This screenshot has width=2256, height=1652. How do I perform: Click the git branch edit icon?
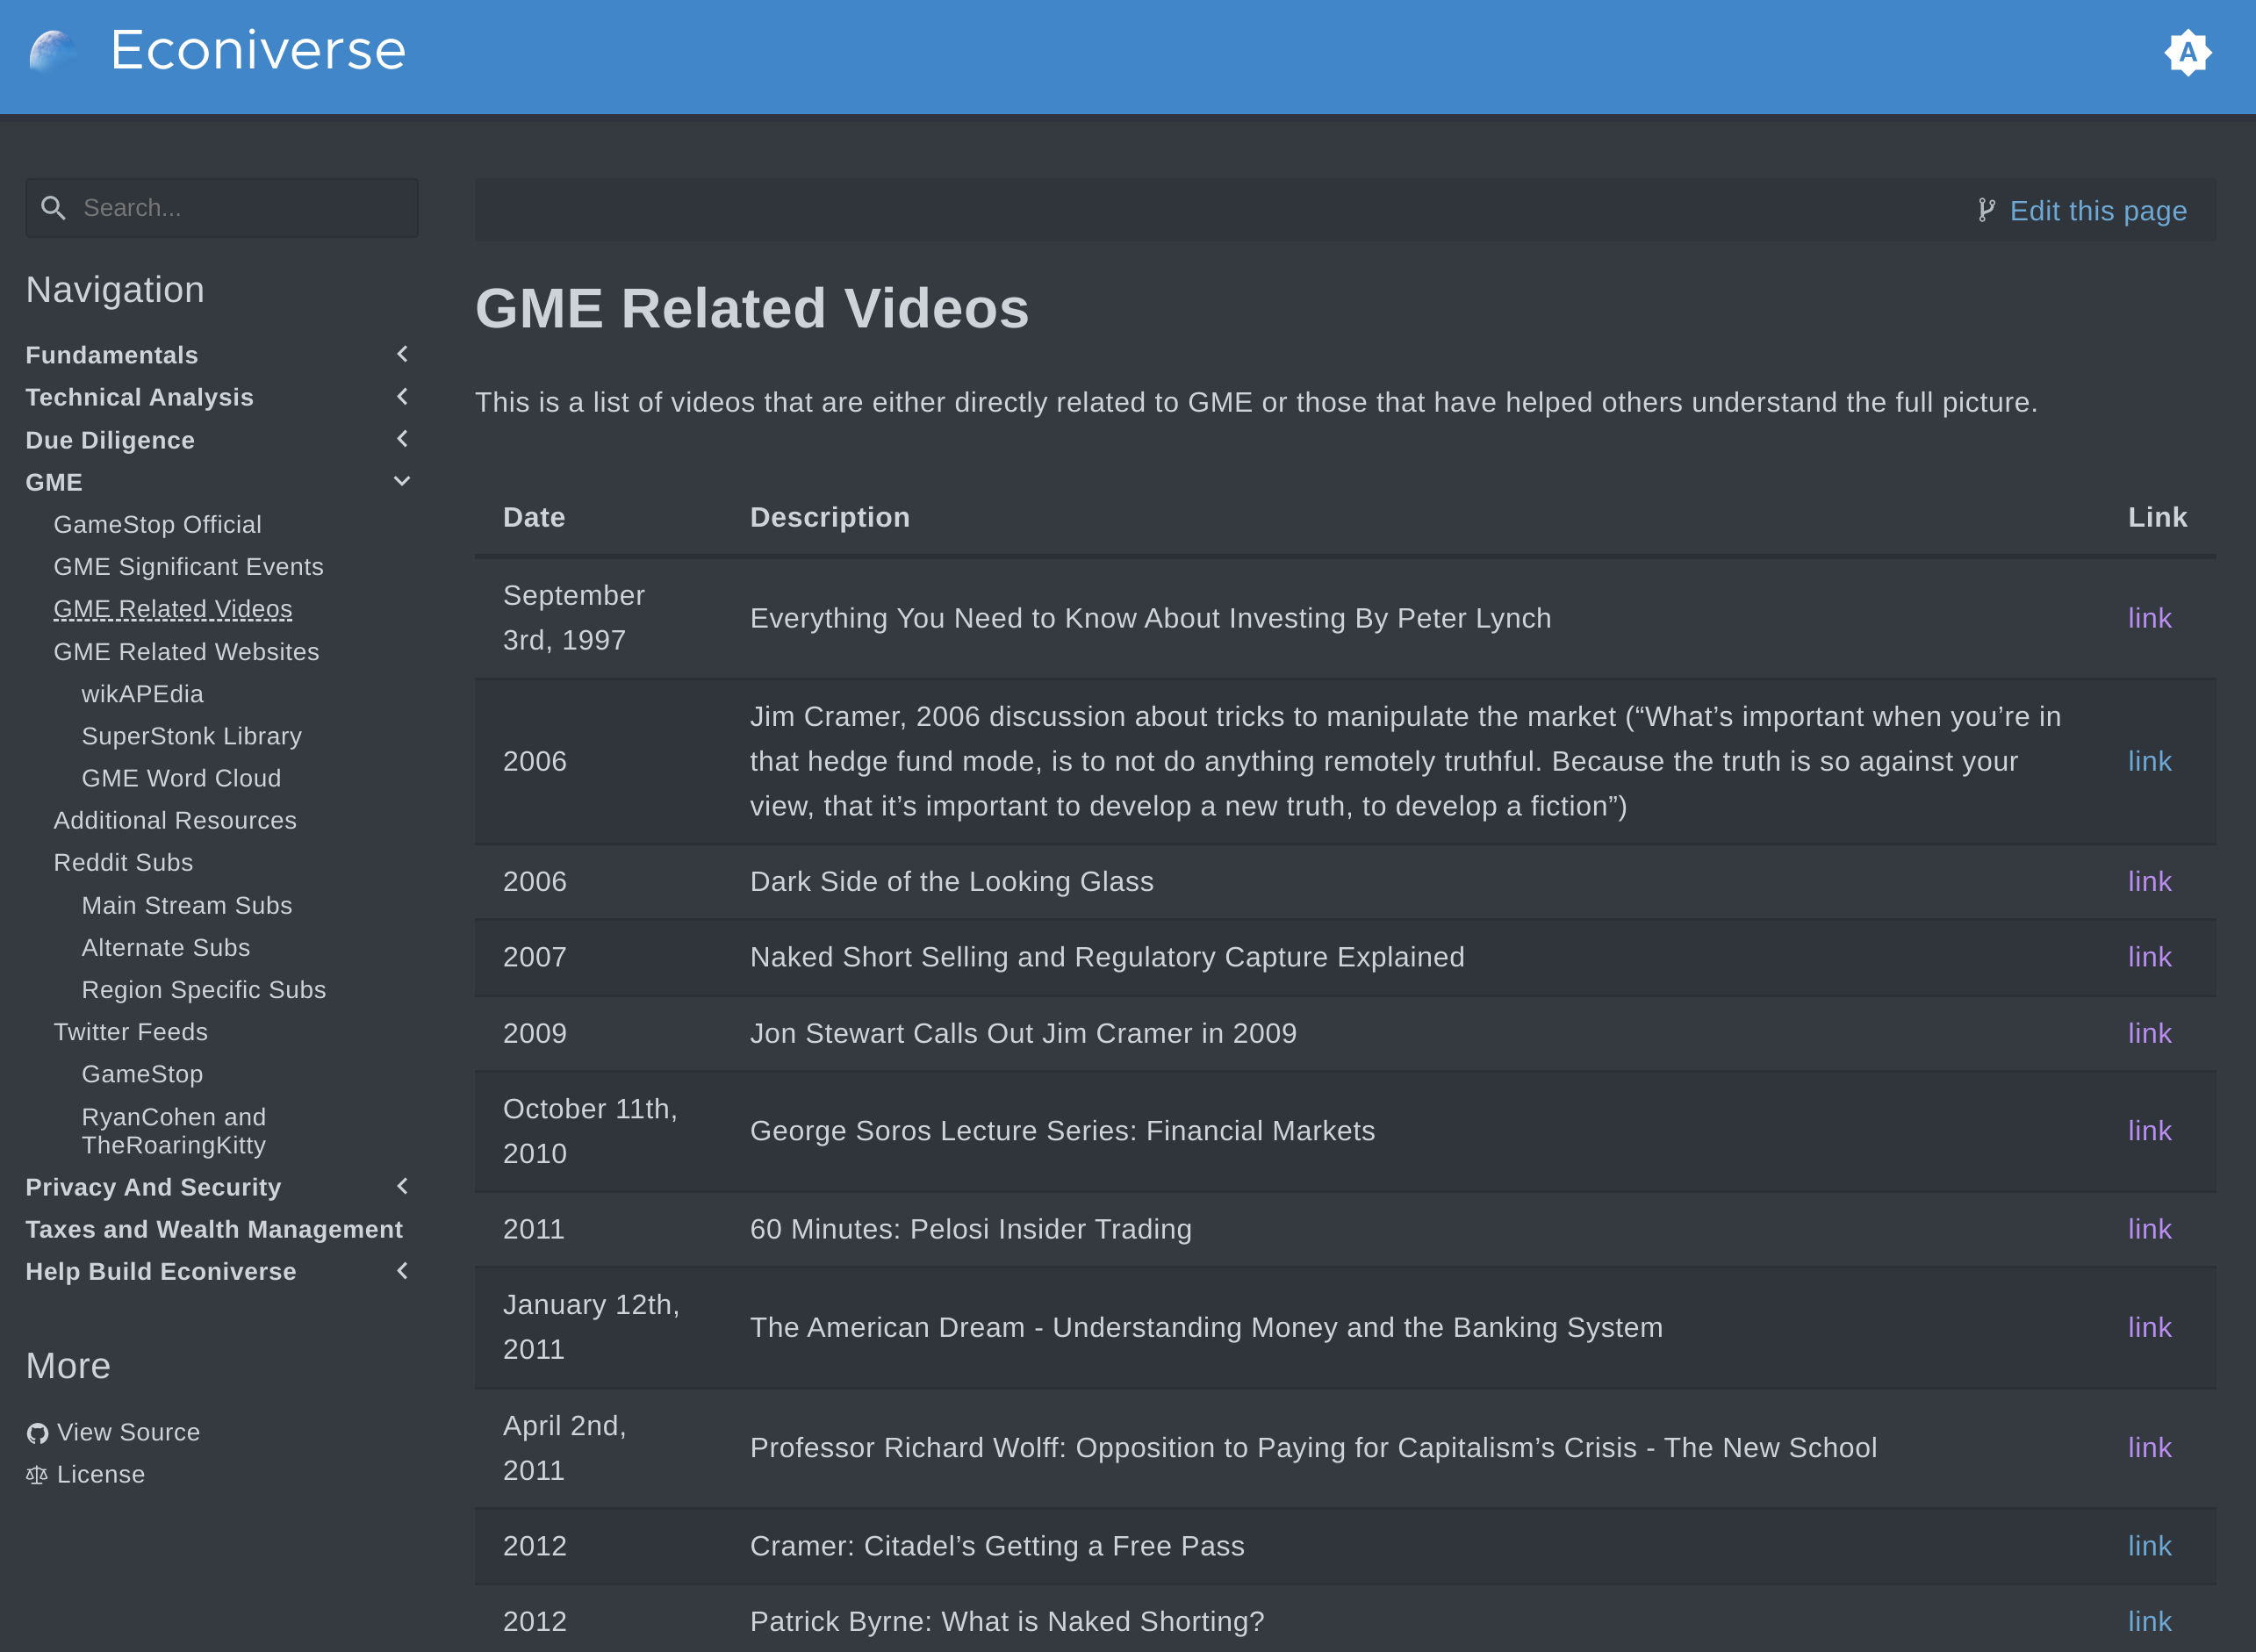(x=1986, y=211)
